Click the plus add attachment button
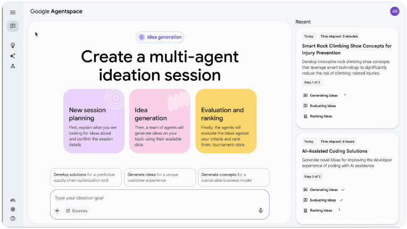 pyautogui.click(x=57, y=210)
